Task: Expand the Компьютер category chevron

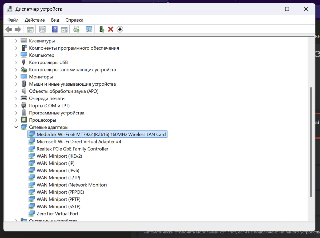Action: pyautogui.click(x=16, y=55)
